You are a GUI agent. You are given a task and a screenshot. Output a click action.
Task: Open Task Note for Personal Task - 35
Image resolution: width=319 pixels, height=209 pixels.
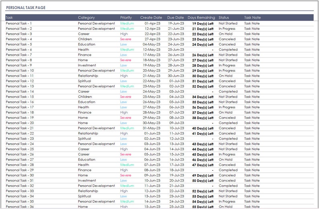pos(252,201)
